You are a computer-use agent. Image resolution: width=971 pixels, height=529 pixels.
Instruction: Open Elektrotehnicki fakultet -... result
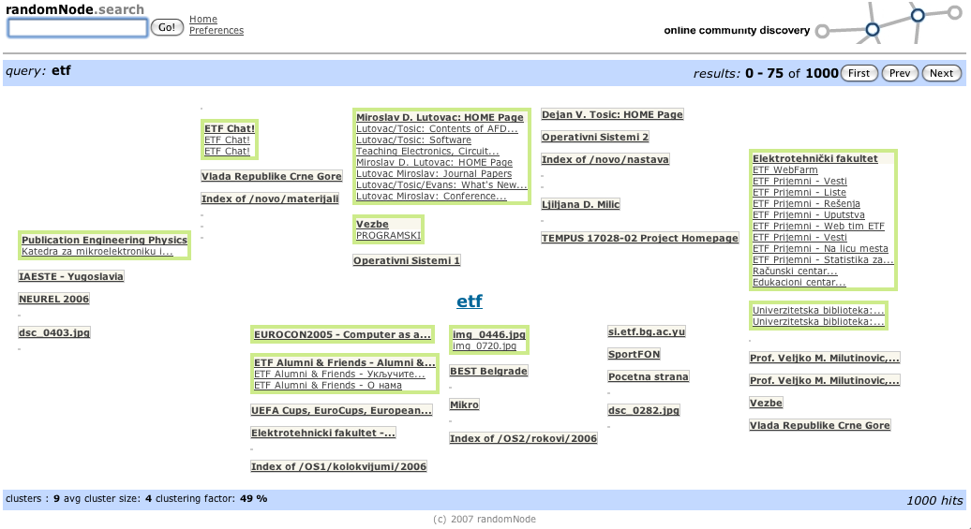click(323, 433)
